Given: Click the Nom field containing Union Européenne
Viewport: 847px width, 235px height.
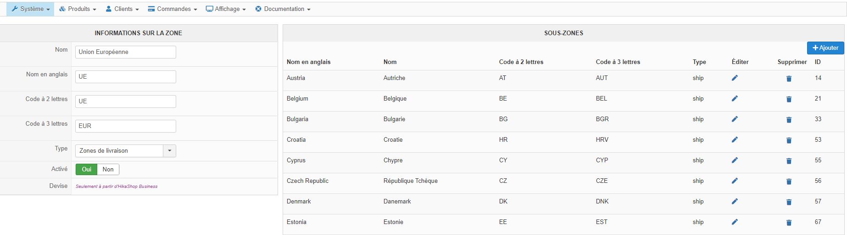Looking at the screenshot, I should click(125, 52).
